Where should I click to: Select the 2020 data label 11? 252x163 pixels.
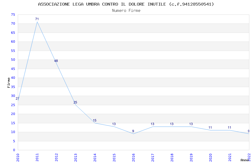coord(210,128)
